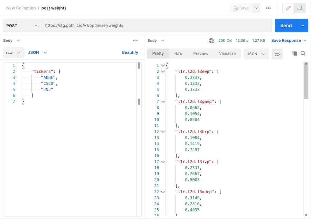The image size is (311, 219).
Task: Collapse the l1r.l2d.l3gmvp array in response
Action: pyautogui.click(x=163, y=101)
